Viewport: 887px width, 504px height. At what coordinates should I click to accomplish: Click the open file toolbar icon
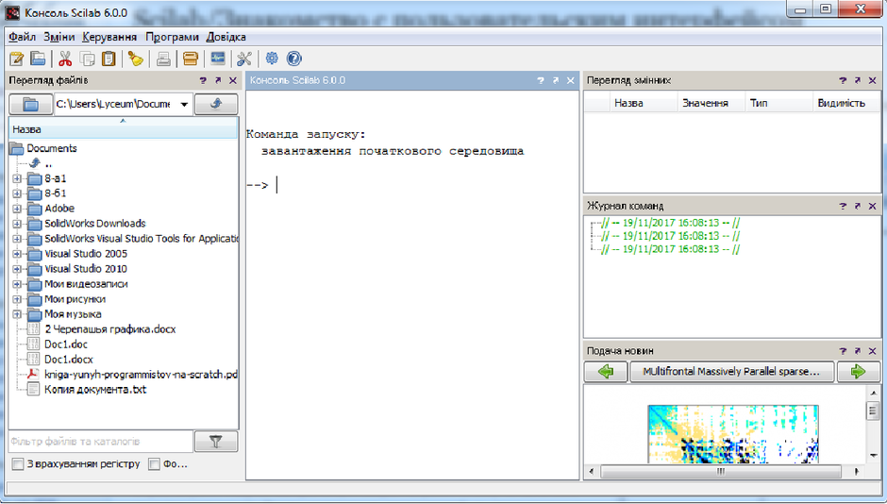tap(38, 59)
